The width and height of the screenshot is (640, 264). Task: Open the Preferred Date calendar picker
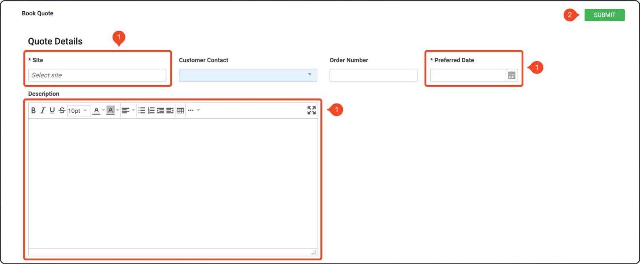[512, 75]
